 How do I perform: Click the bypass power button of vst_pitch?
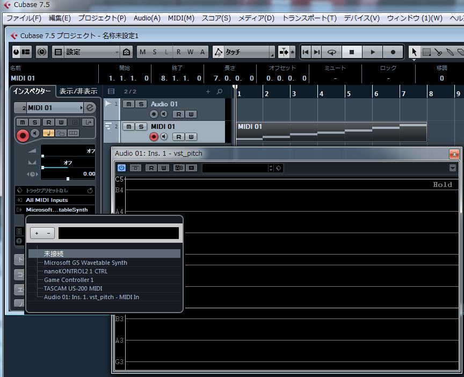121,168
